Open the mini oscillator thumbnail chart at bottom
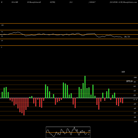The width and height of the screenshot is (138, 138). [x=68, y=132]
